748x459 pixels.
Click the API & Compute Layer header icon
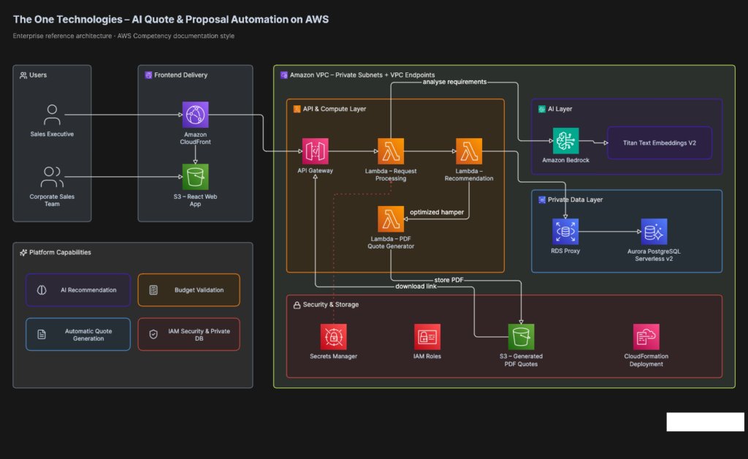[x=297, y=109]
